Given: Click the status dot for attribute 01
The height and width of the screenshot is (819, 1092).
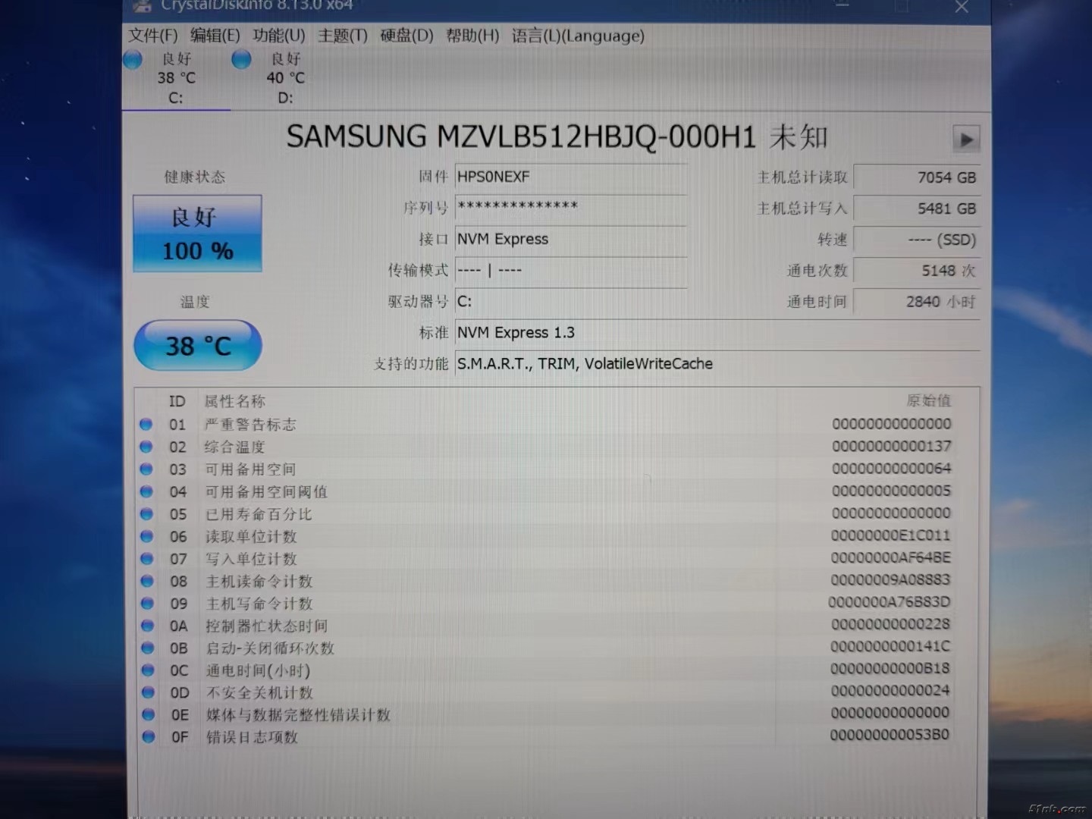Looking at the screenshot, I should pyautogui.click(x=146, y=425).
